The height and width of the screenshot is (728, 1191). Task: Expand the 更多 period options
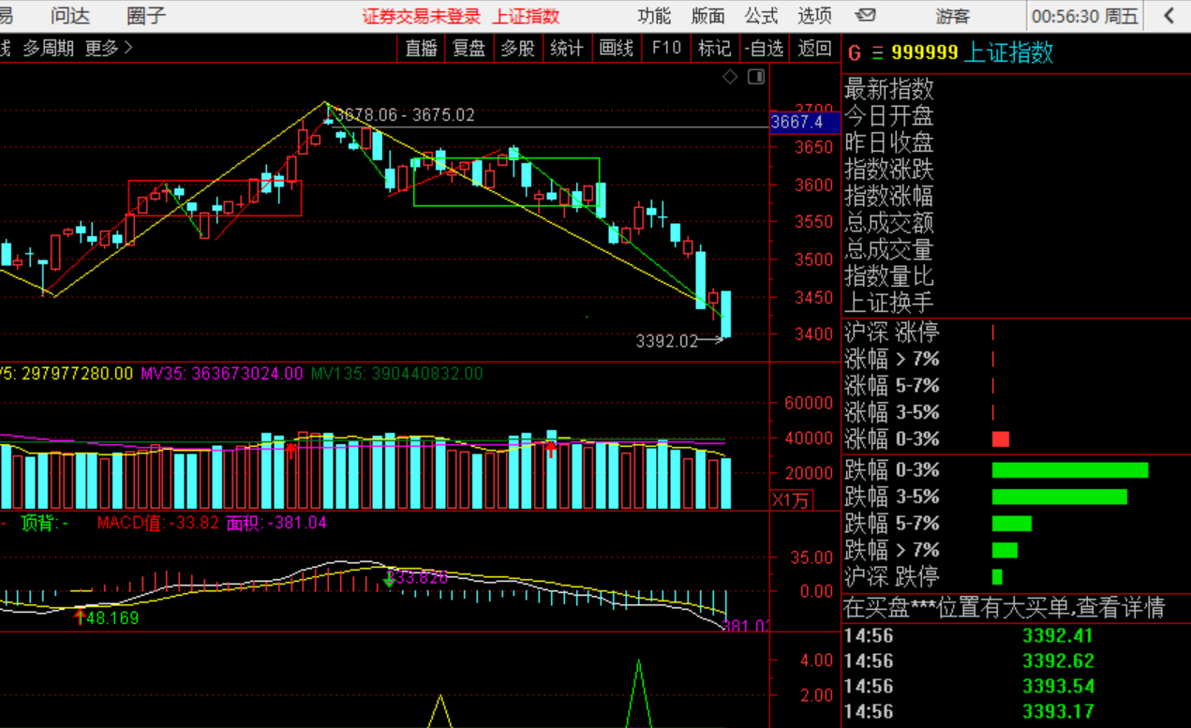point(109,49)
